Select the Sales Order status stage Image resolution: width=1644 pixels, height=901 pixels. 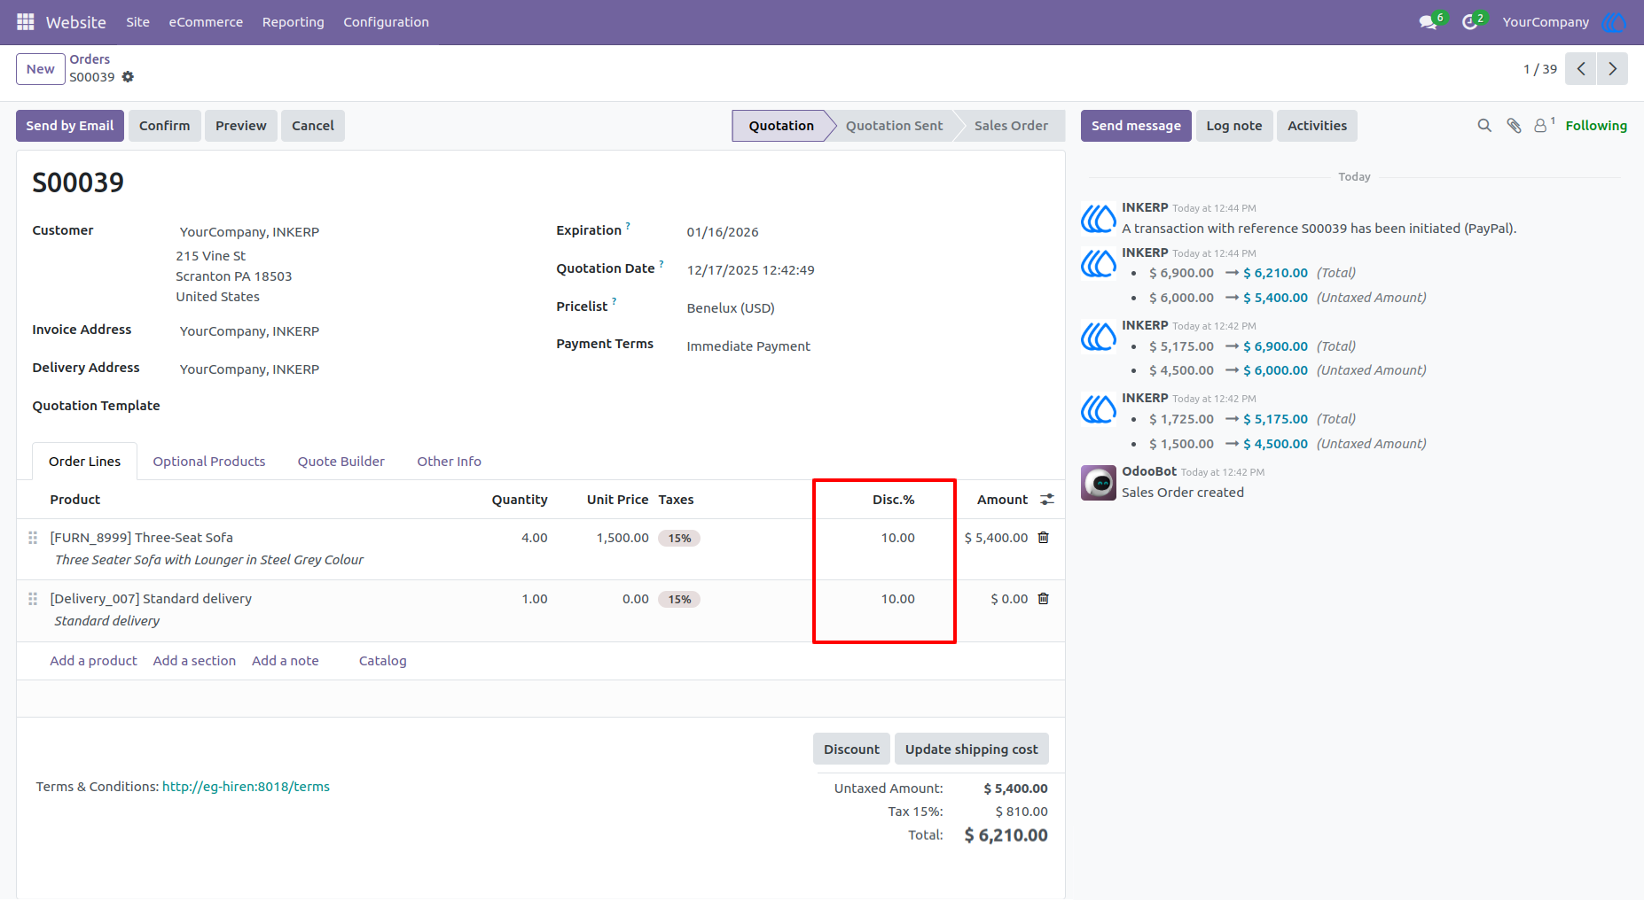click(1011, 126)
